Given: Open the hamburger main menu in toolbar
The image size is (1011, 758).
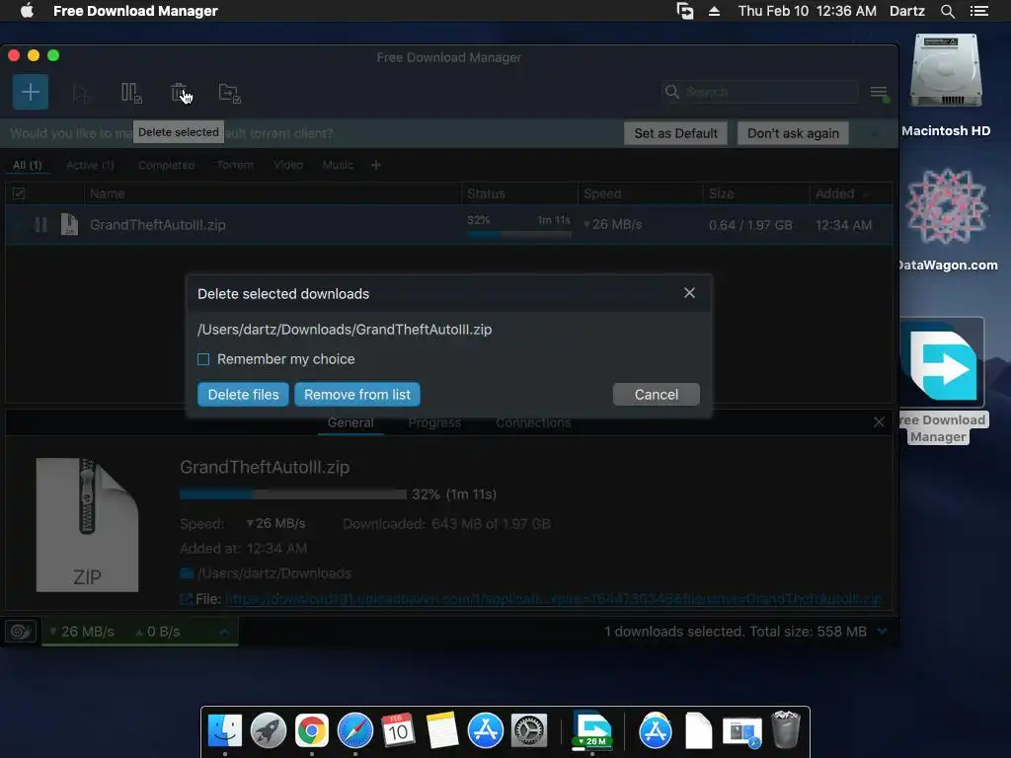Looking at the screenshot, I should tap(879, 93).
